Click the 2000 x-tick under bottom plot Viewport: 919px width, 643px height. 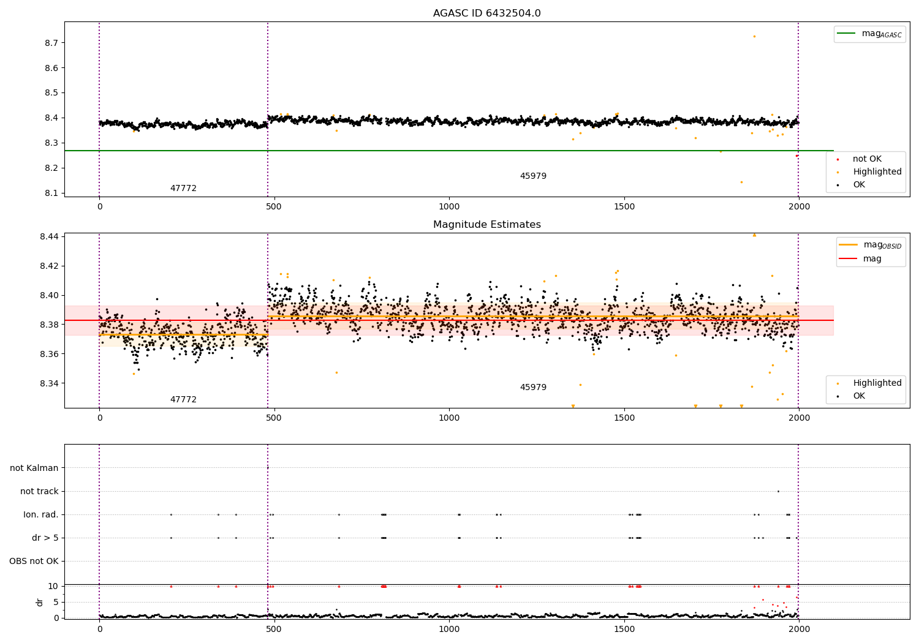point(799,630)
